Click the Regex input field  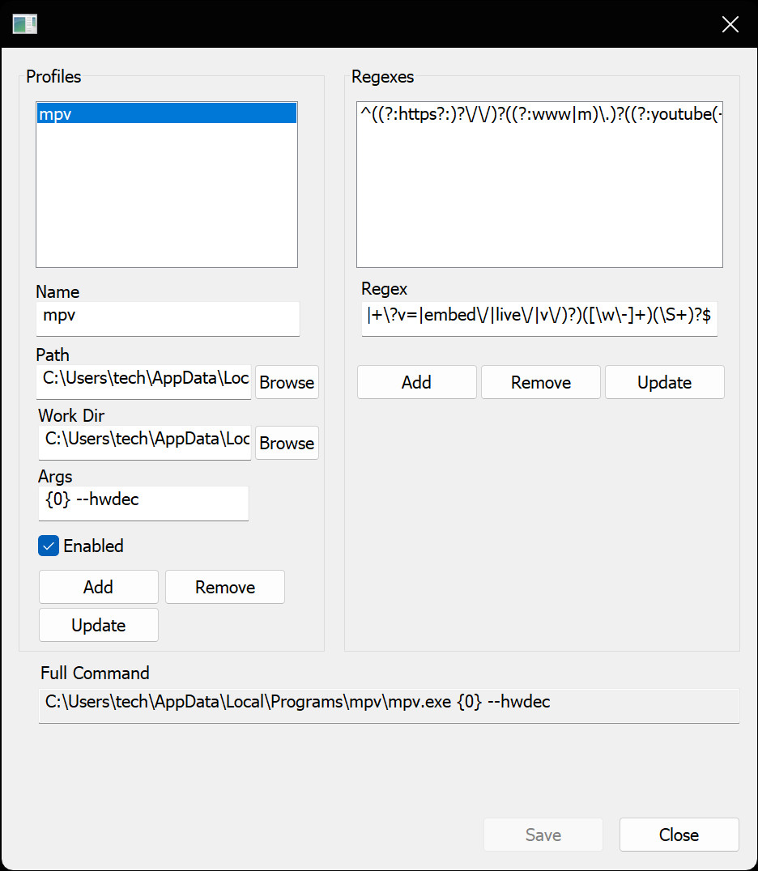click(x=539, y=317)
